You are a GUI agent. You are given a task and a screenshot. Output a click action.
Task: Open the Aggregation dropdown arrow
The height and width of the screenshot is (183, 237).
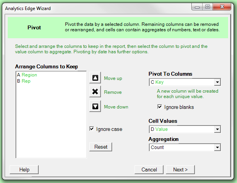(217, 147)
